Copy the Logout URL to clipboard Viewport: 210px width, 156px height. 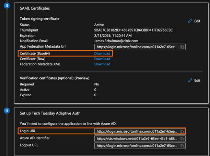coord(183,146)
